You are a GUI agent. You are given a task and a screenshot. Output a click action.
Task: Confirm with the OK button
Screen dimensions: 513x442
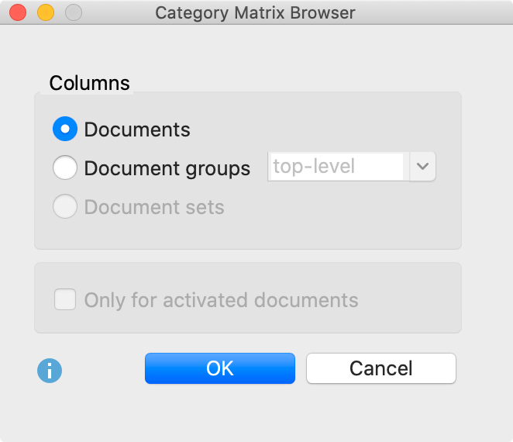tap(220, 368)
